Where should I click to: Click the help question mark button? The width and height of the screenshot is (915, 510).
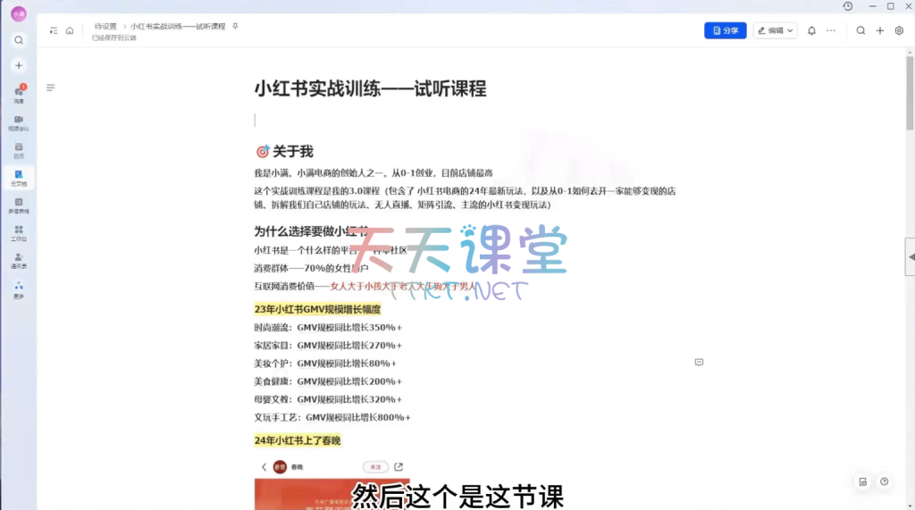coord(884,482)
